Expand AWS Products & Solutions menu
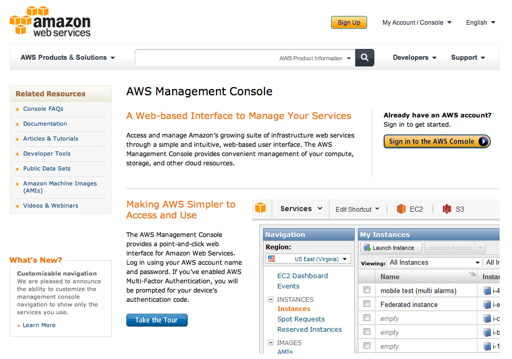This screenshot has height=359, width=512. [x=68, y=57]
